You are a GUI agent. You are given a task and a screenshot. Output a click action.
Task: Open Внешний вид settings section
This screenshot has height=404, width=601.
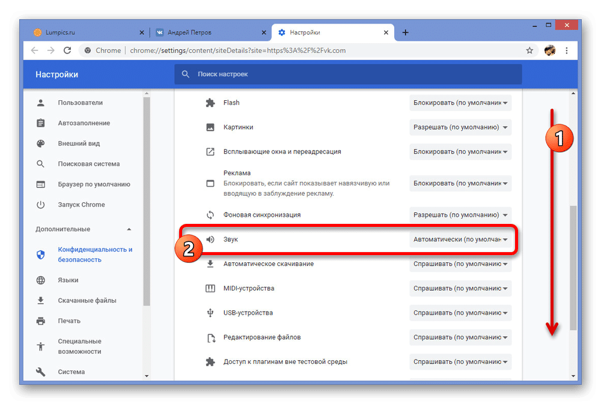tap(79, 143)
